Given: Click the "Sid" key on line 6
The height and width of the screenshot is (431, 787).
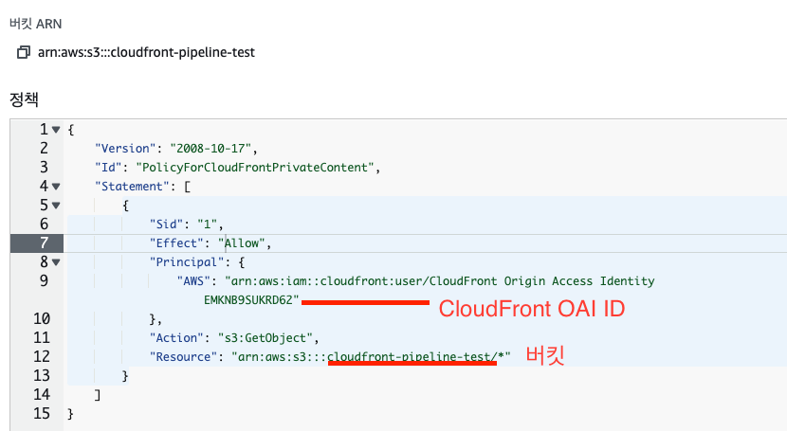Looking at the screenshot, I should [x=166, y=224].
